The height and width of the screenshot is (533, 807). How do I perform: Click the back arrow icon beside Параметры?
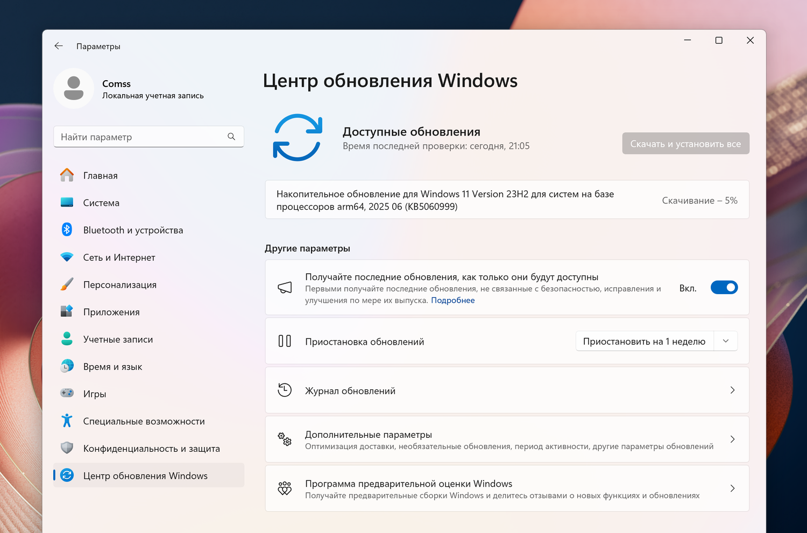click(59, 46)
